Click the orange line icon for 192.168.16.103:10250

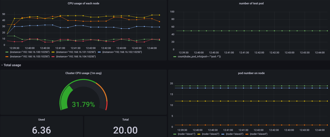7,56
